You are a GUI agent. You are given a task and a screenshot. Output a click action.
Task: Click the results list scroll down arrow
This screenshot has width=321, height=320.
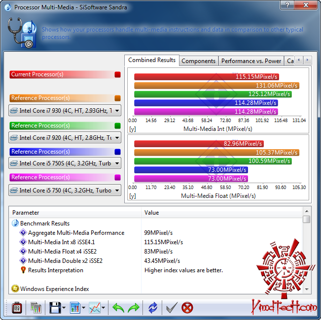pos(307,289)
